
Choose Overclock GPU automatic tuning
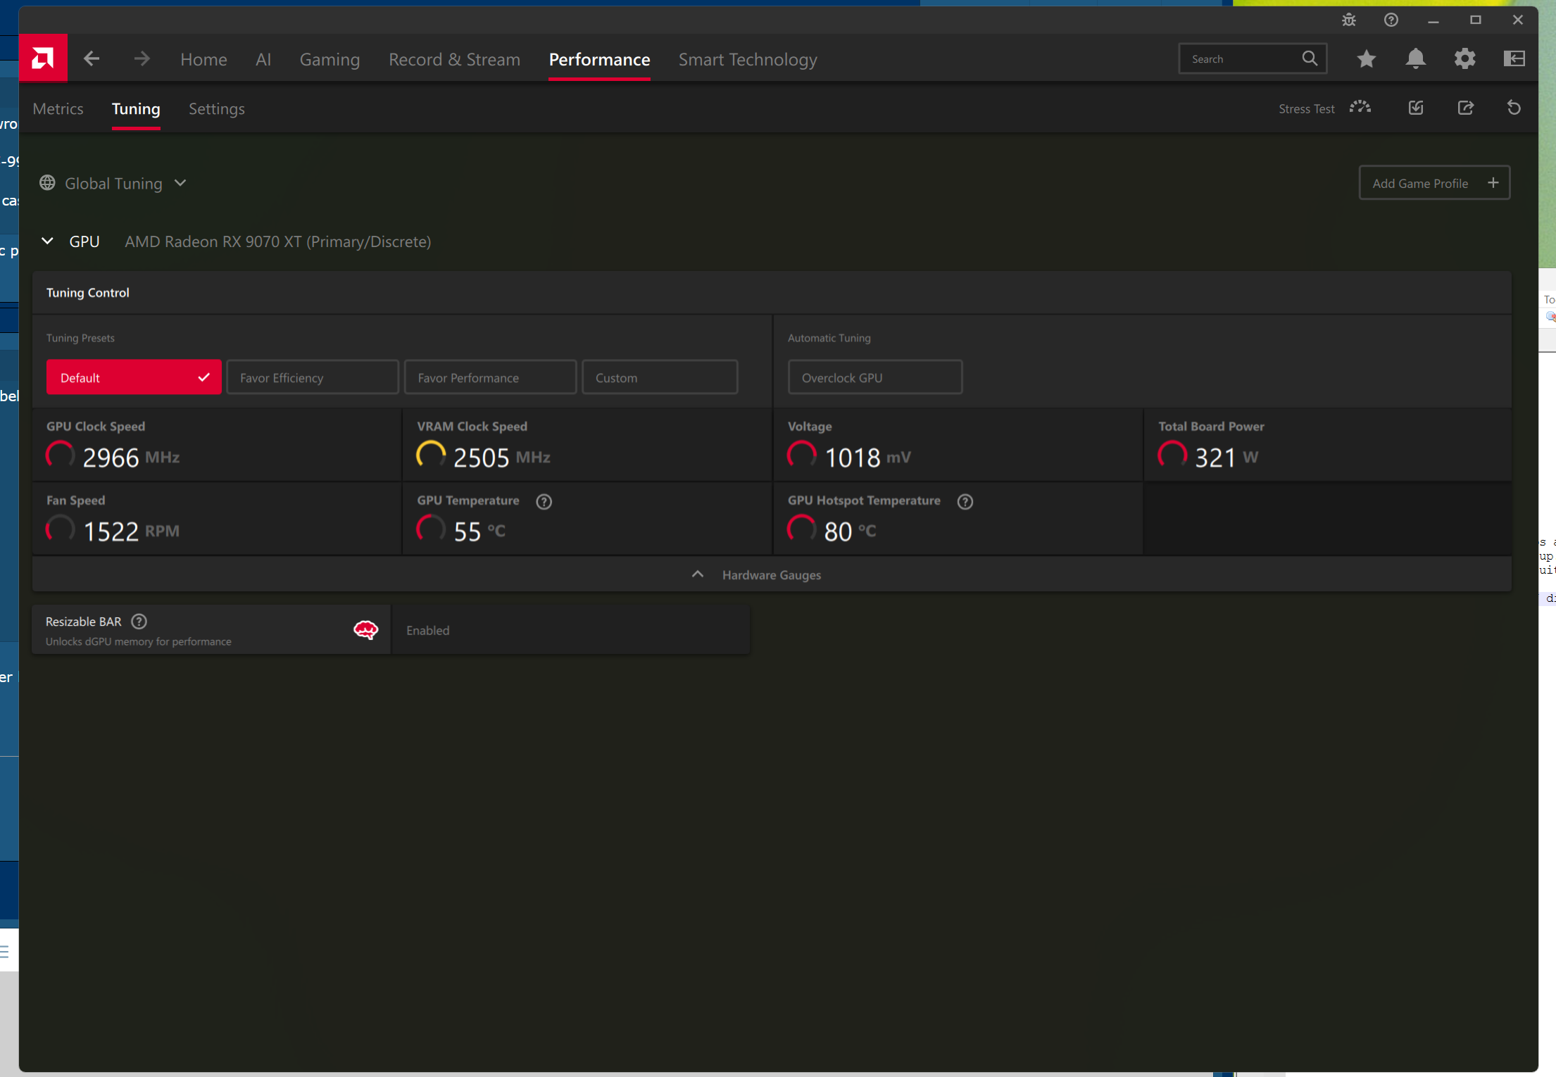874,377
